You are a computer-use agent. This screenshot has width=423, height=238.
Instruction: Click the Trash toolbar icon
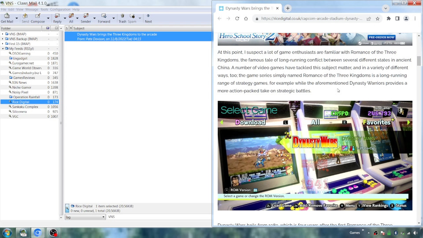tap(122, 18)
